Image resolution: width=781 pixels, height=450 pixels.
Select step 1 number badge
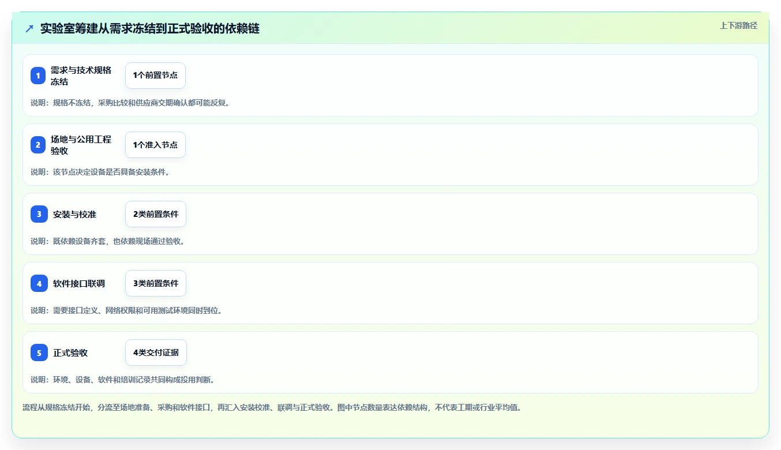[x=38, y=76]
